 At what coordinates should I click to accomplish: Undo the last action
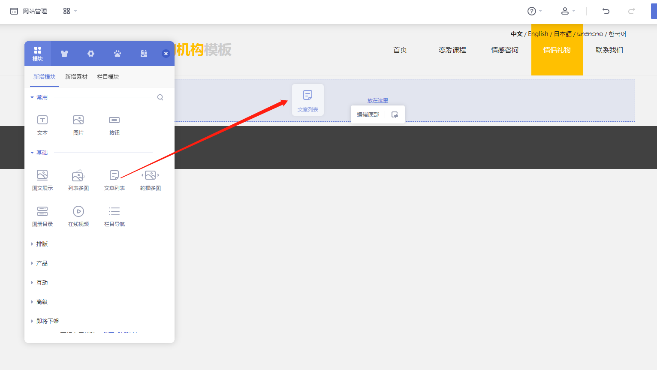(606, 11)
